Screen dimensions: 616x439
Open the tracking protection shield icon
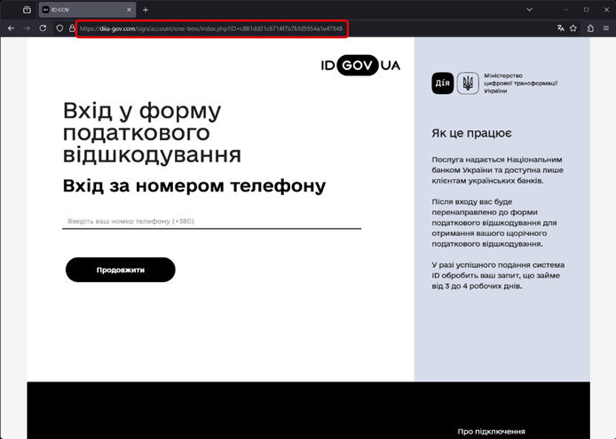click(x=59, y=28)
